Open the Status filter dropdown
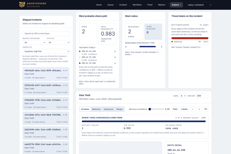 pyautogui.click(x=58, y=43)
